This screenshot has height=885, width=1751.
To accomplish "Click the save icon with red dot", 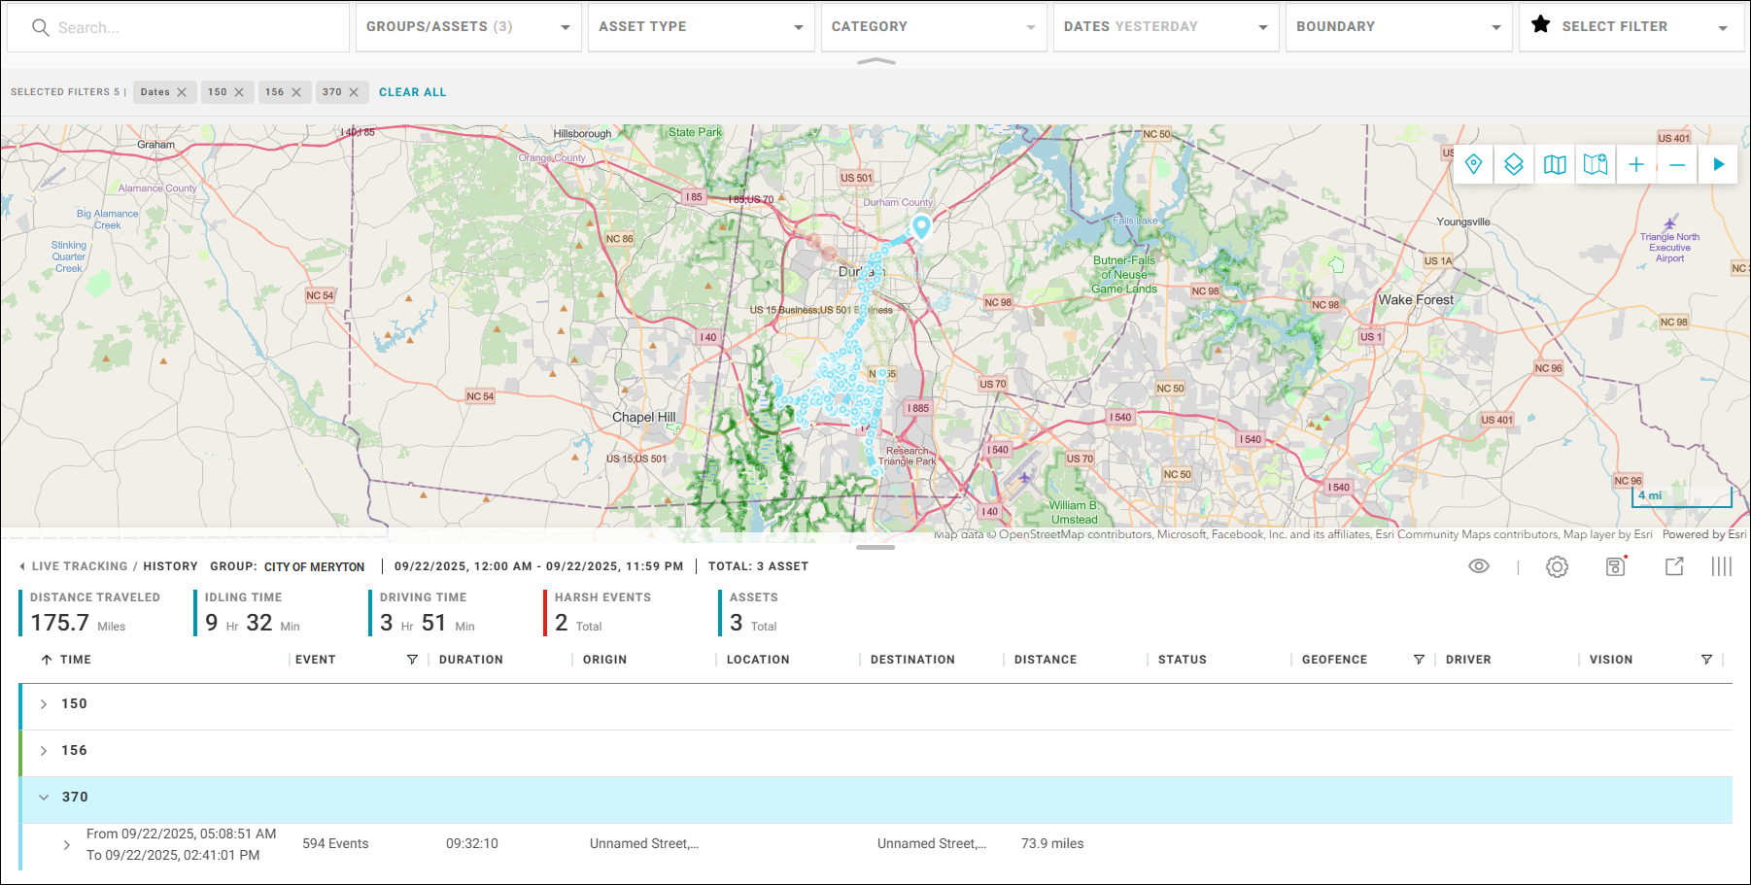I will tap(1616, 566).
